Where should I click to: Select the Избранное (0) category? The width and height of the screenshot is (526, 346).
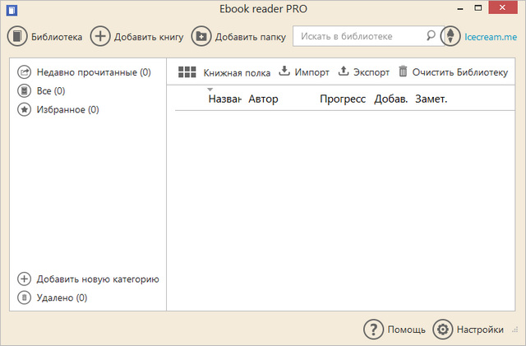[x=67, y=110]
